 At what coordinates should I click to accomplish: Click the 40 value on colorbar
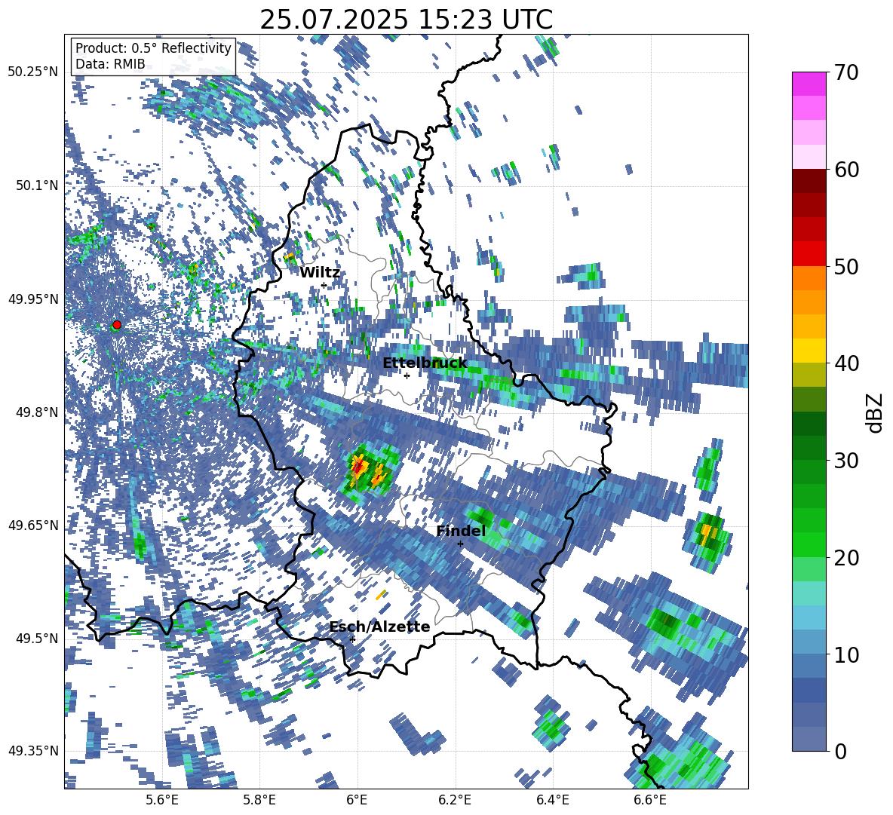coord(846,363)
